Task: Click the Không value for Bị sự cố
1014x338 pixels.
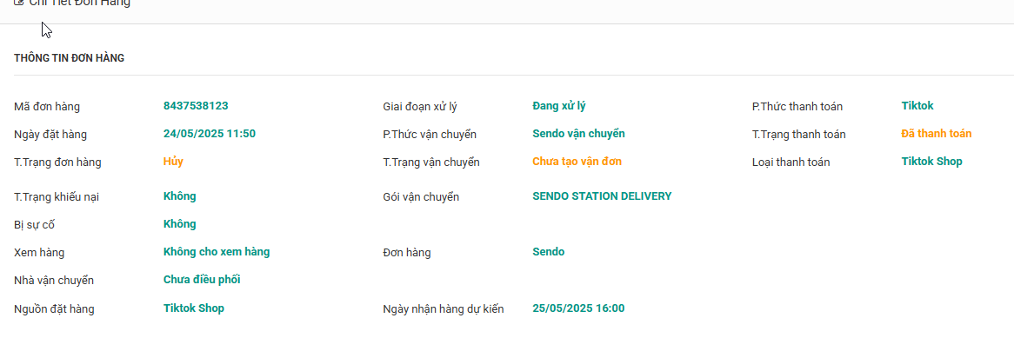Action: (x=180, y=224)
